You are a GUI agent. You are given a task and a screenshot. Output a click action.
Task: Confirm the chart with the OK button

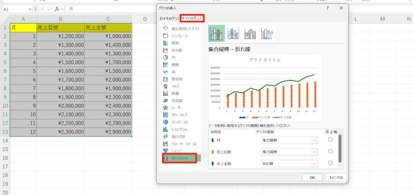coord(312,178)
